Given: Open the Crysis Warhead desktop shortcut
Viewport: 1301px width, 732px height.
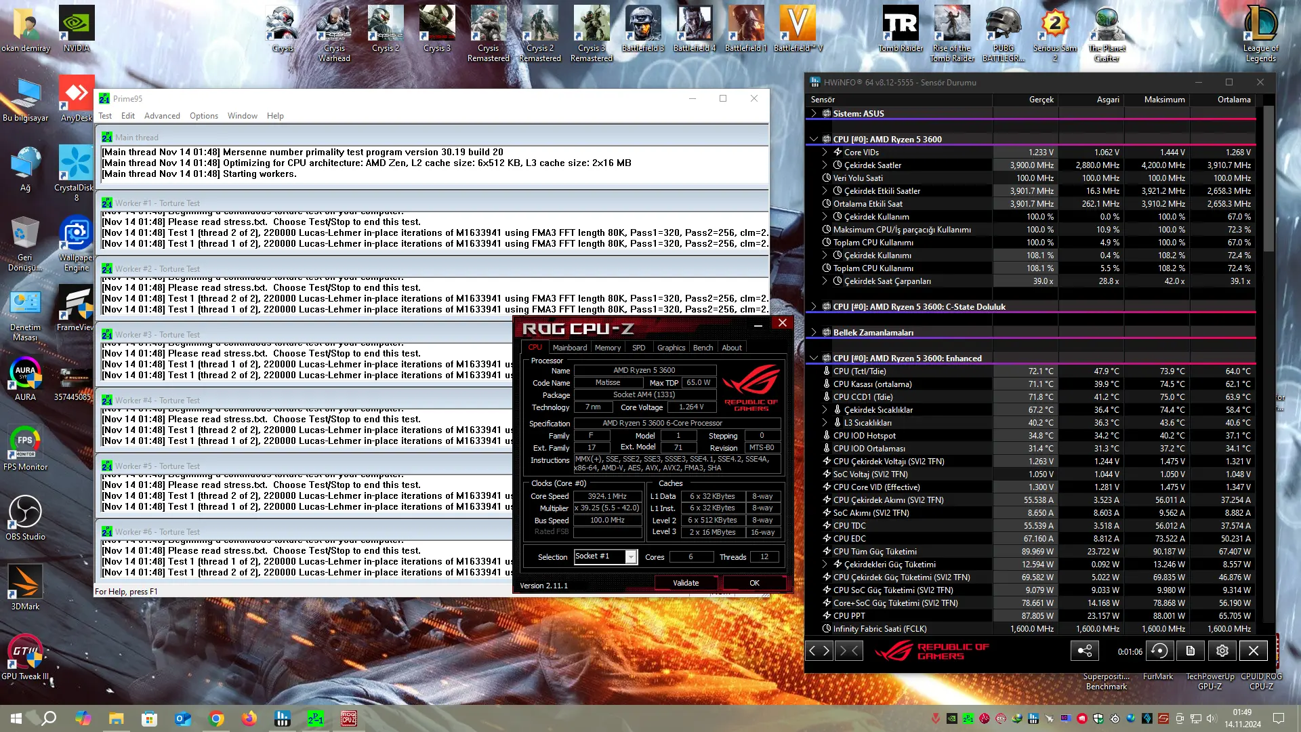Looking at the screenshot, I should (x=335, y=34).
